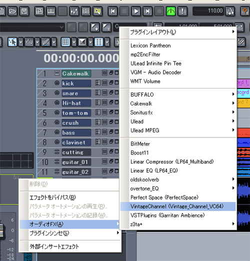Toggle maximize strip on guitar_02 track
Viewport: 250px width, 261px height.
[x=117, y=171]
